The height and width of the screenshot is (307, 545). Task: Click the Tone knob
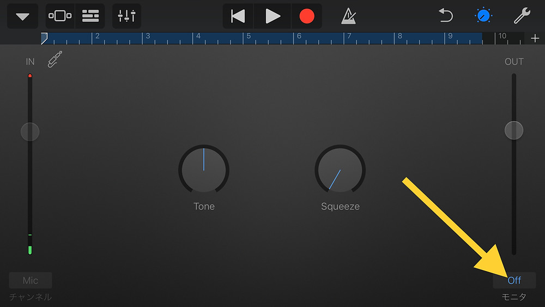[x=204, y=170]
